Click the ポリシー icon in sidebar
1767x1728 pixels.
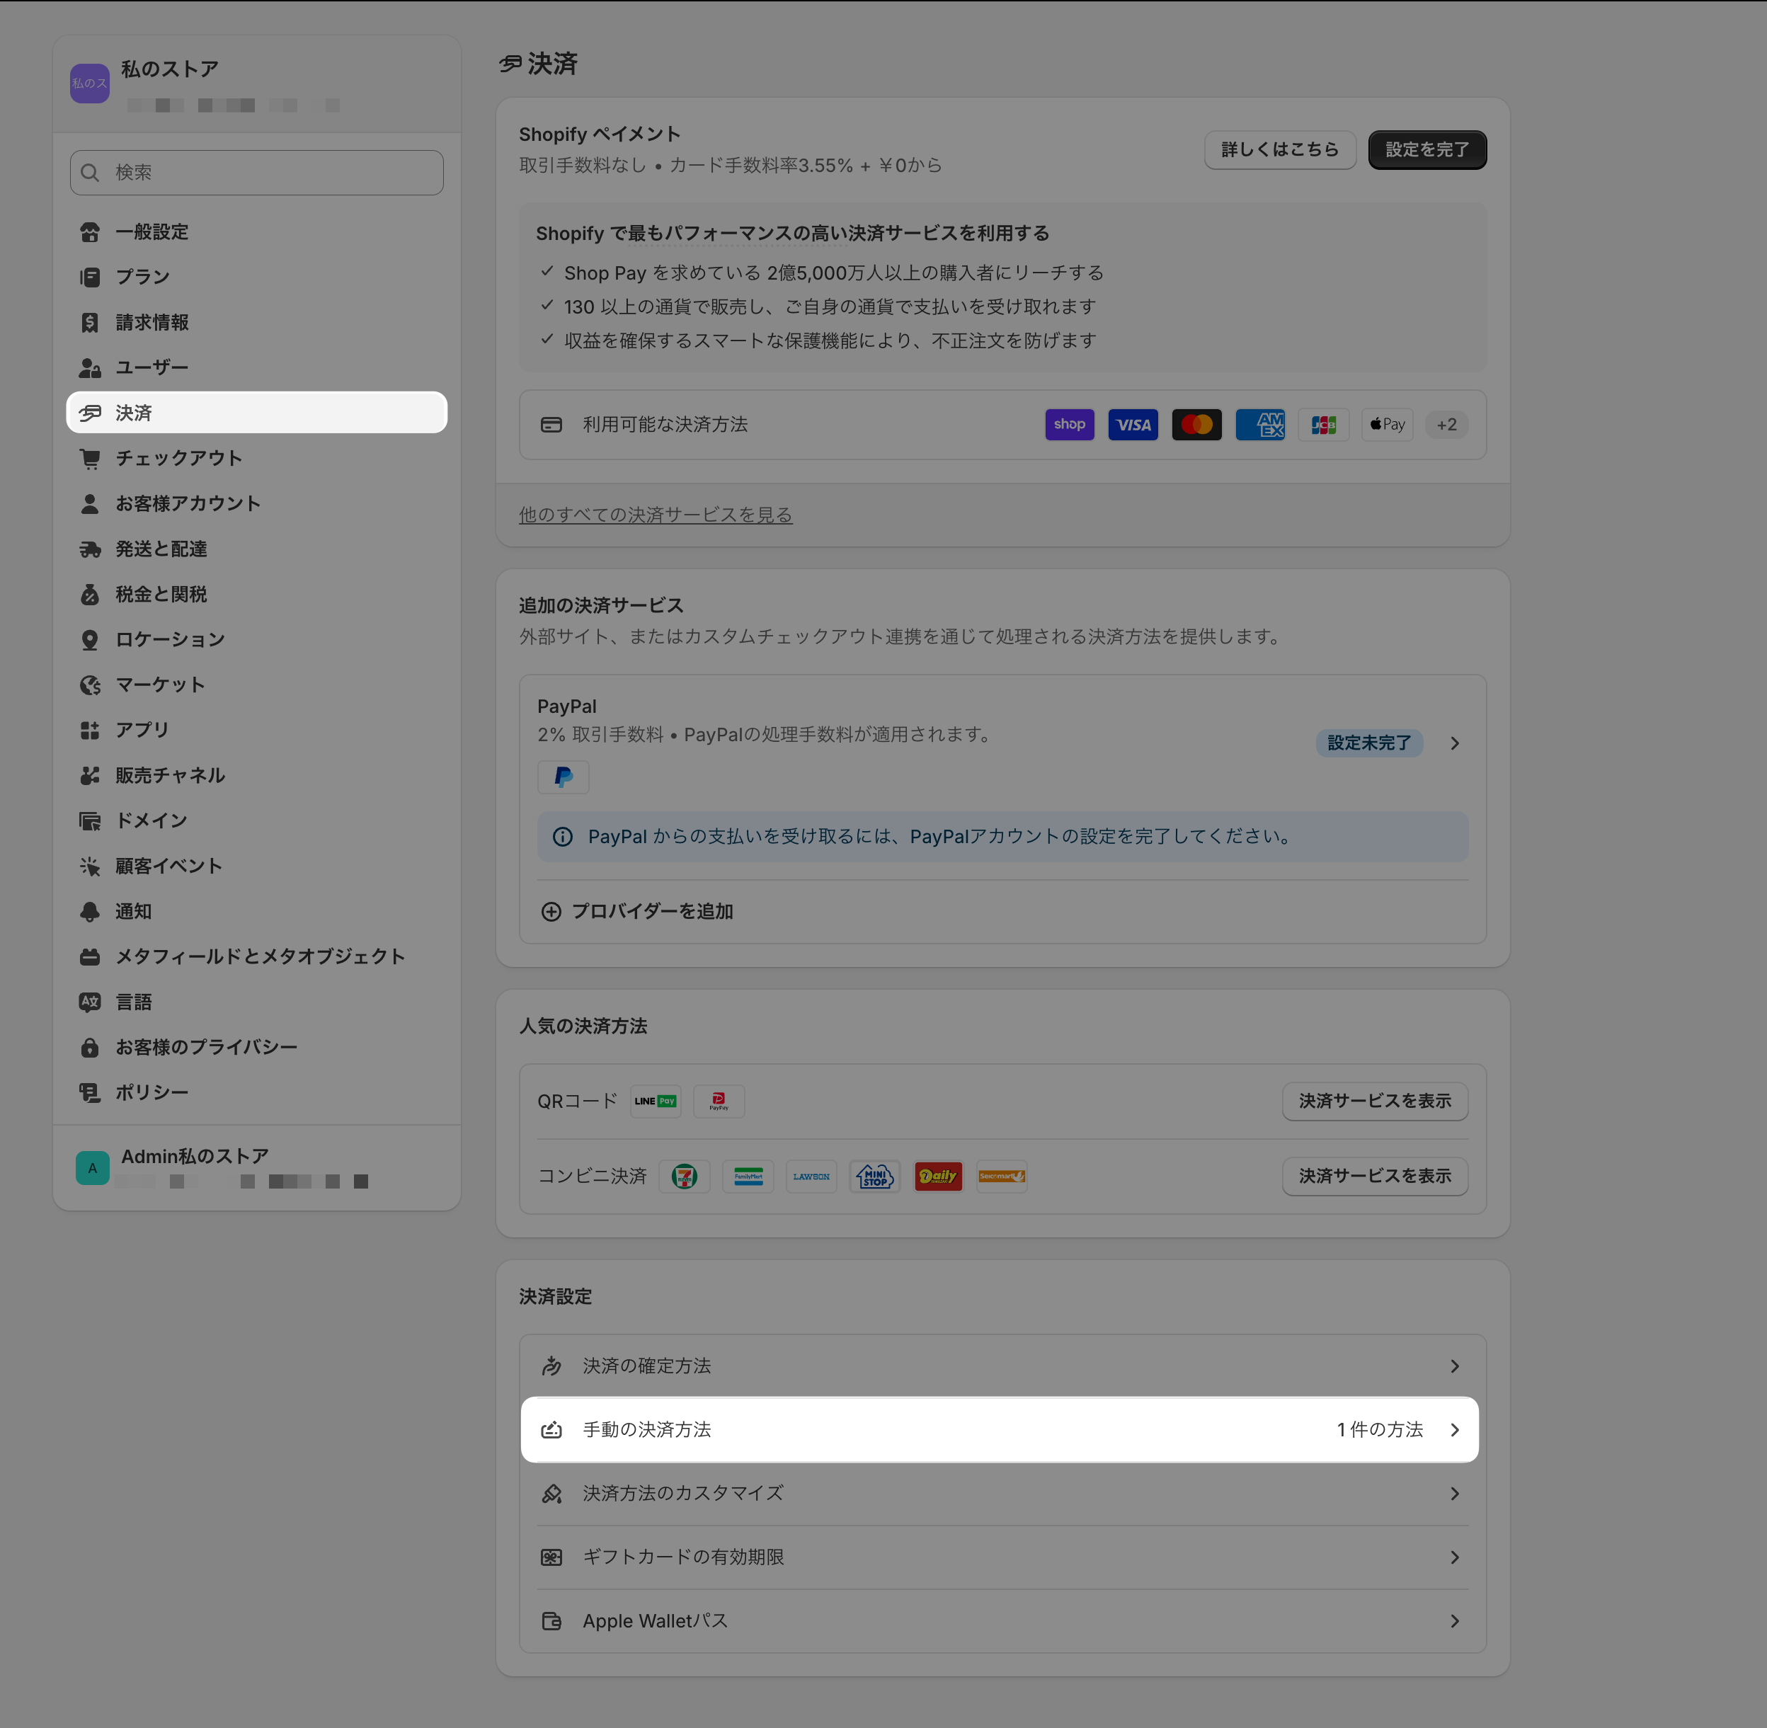pos(90,1093)
